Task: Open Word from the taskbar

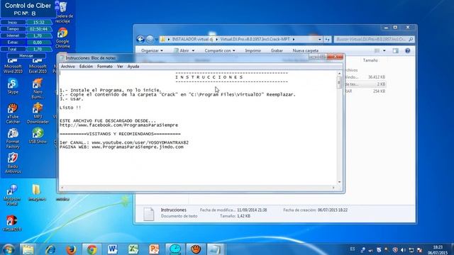Action: [x=113, y=249]
